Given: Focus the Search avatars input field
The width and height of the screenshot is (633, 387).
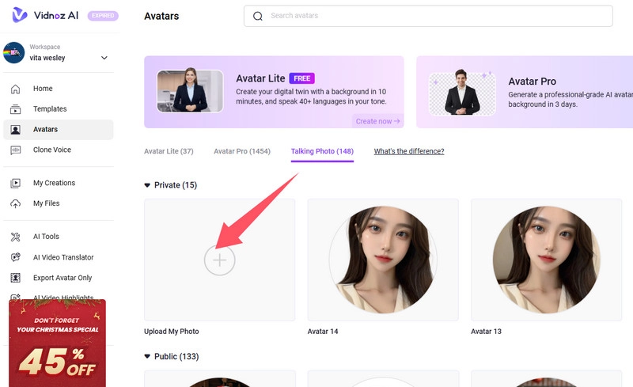Looking at the screenshot, I should point(435,16).
